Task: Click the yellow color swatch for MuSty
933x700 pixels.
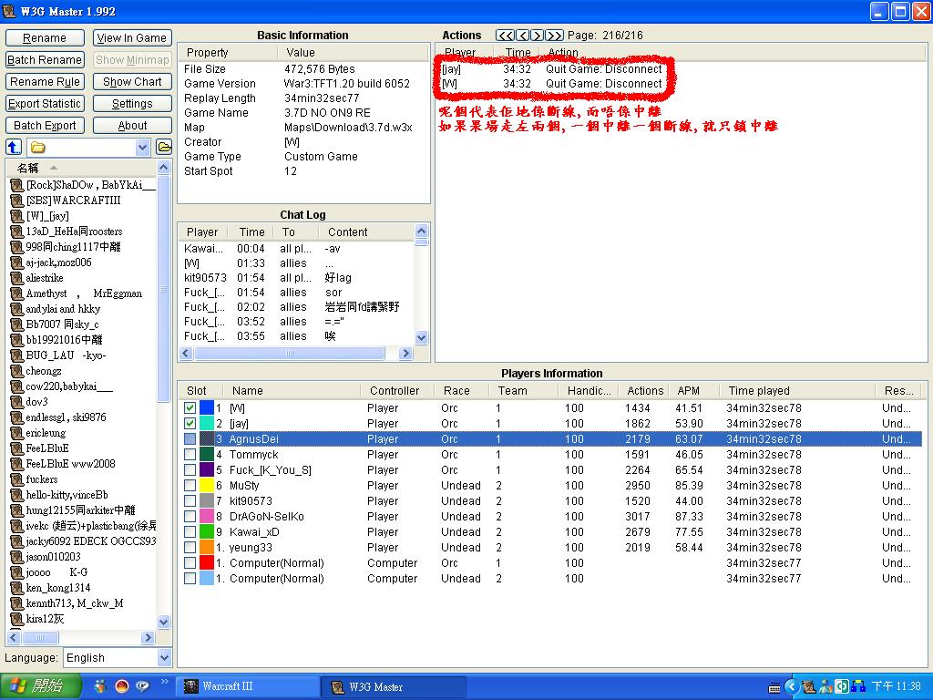Action: (x=207, y=486)
